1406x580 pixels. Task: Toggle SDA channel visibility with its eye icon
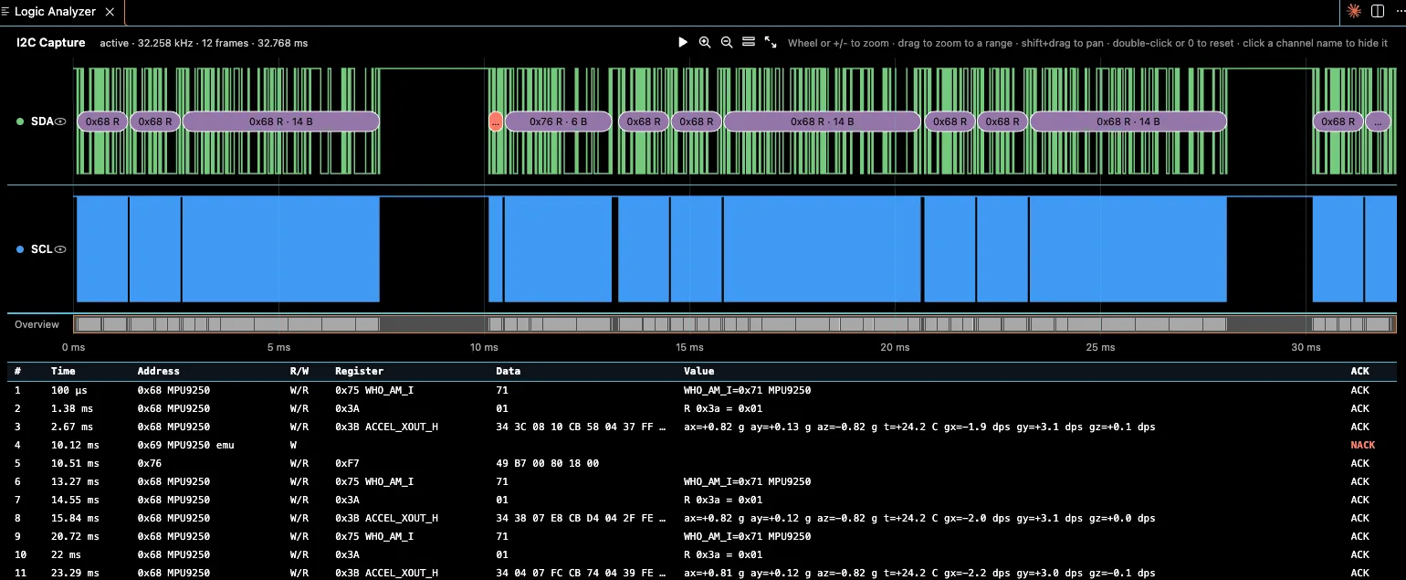click(61, 121)
